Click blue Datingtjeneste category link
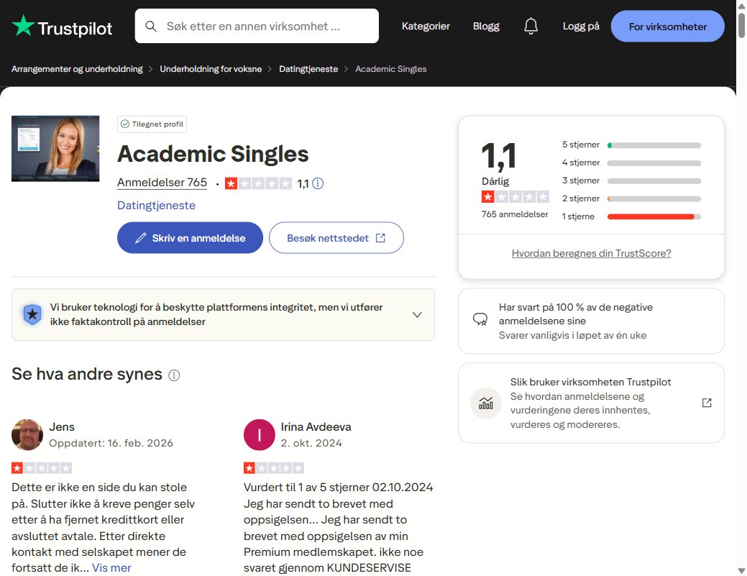 point(156,206)
